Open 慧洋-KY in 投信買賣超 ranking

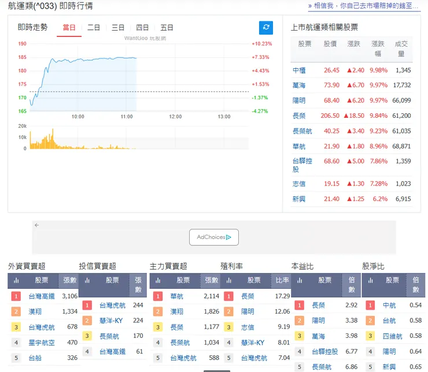click(x=111, y=321)
